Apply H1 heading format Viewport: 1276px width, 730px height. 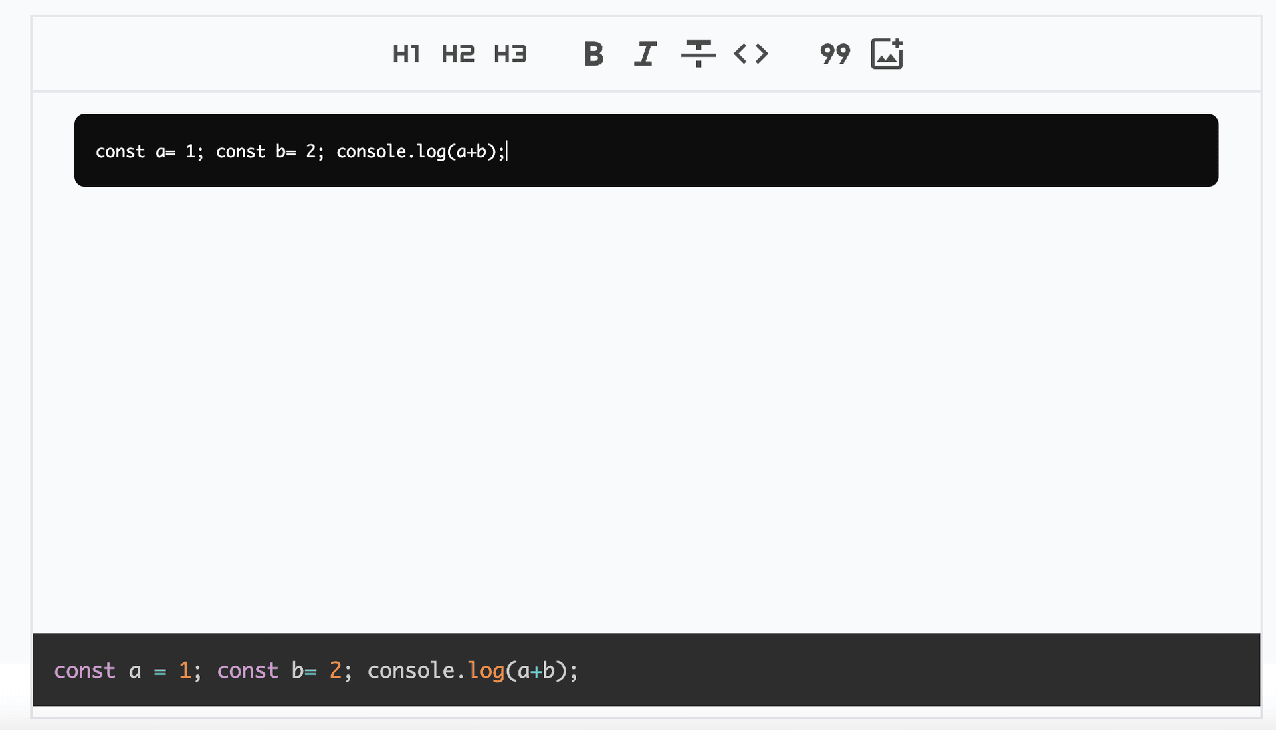[x=406, y=54]
